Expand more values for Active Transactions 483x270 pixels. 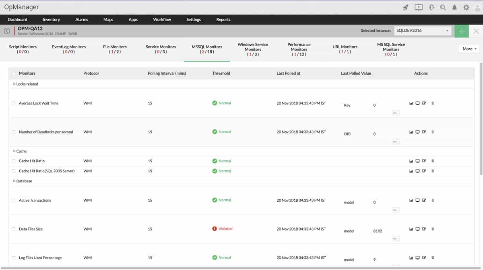(x=396, y=210)
